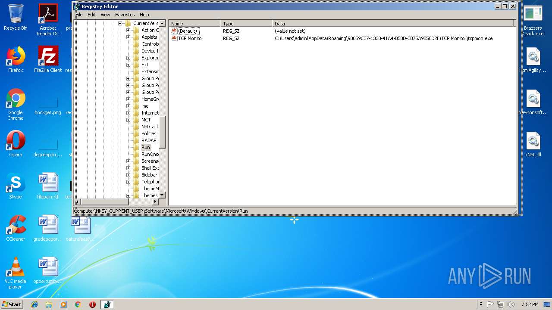Open the View menu
Viewport: 552px width, 310px height.
coord(105,15)
